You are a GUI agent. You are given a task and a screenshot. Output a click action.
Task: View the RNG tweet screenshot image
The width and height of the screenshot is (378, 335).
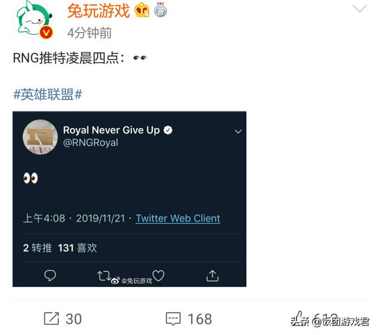(129, 199)
